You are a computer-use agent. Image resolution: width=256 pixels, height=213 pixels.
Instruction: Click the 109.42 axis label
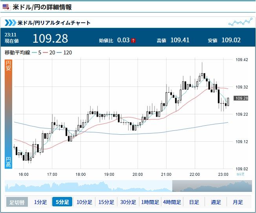point(241,60)
